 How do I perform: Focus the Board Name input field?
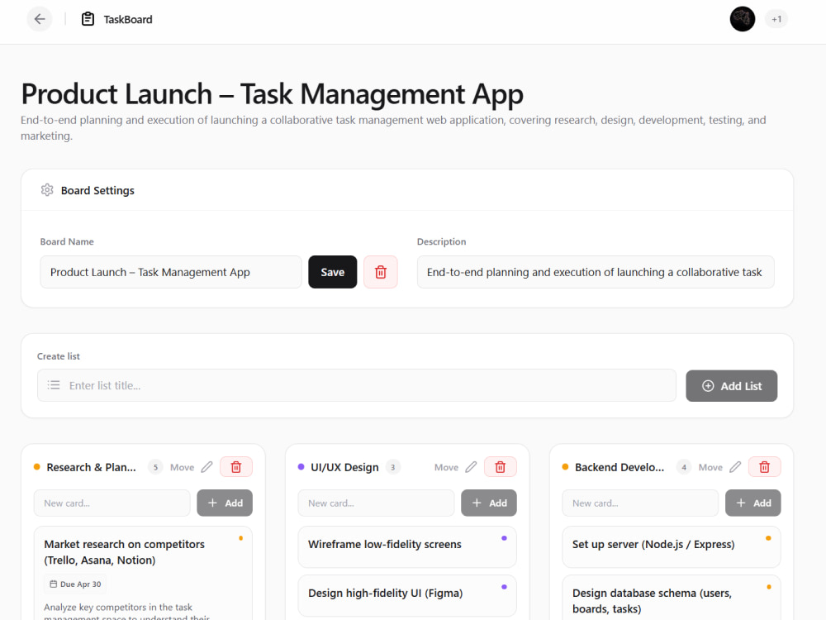171,272
